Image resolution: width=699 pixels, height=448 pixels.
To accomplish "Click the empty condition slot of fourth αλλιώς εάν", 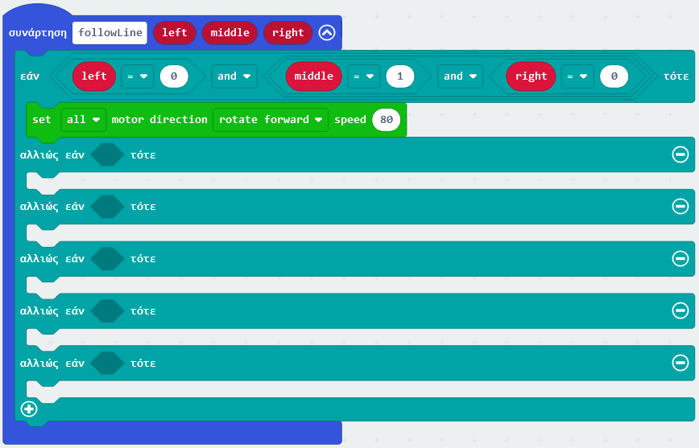I will click(x=107, y=310).
